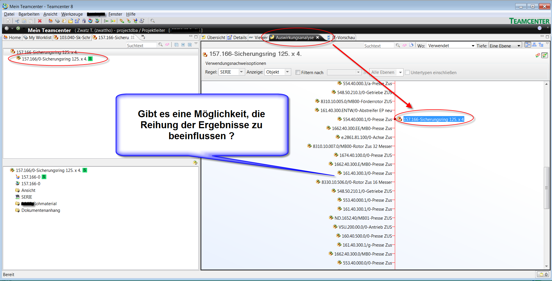Open Home folder via toolbar house icon

point(50,21)
